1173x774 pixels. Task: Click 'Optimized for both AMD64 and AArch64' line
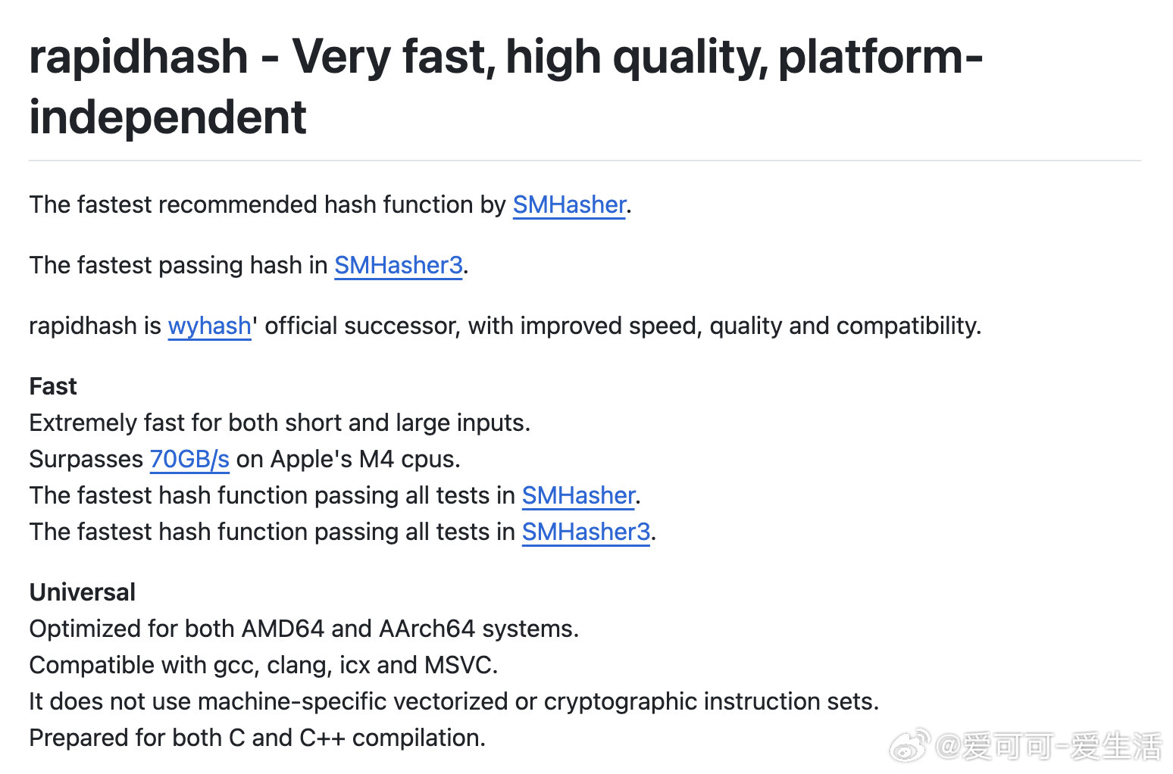click(304, 629)
